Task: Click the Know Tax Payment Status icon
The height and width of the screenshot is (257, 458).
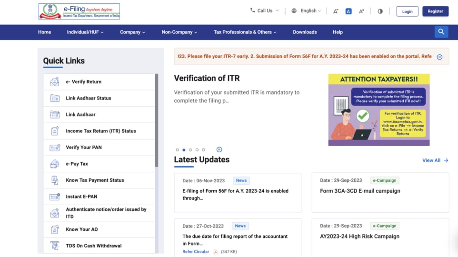Action: click(x=55, y=180)
